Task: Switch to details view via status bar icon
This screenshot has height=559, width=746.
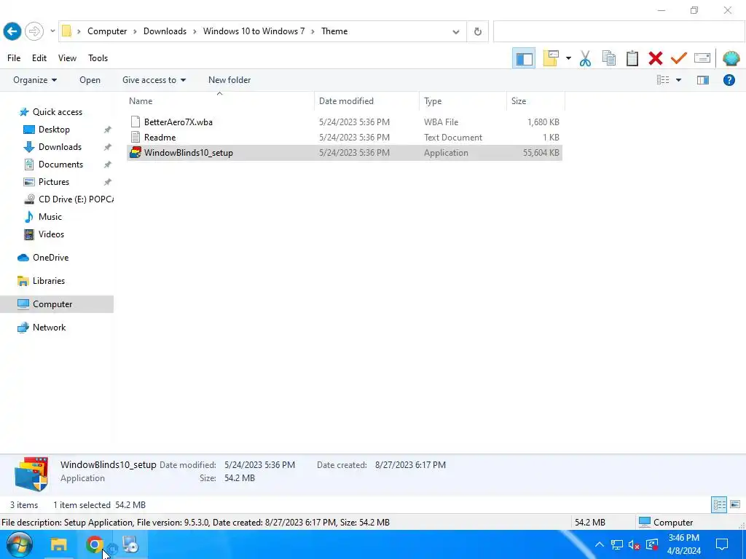Action: tap(719, 505)
